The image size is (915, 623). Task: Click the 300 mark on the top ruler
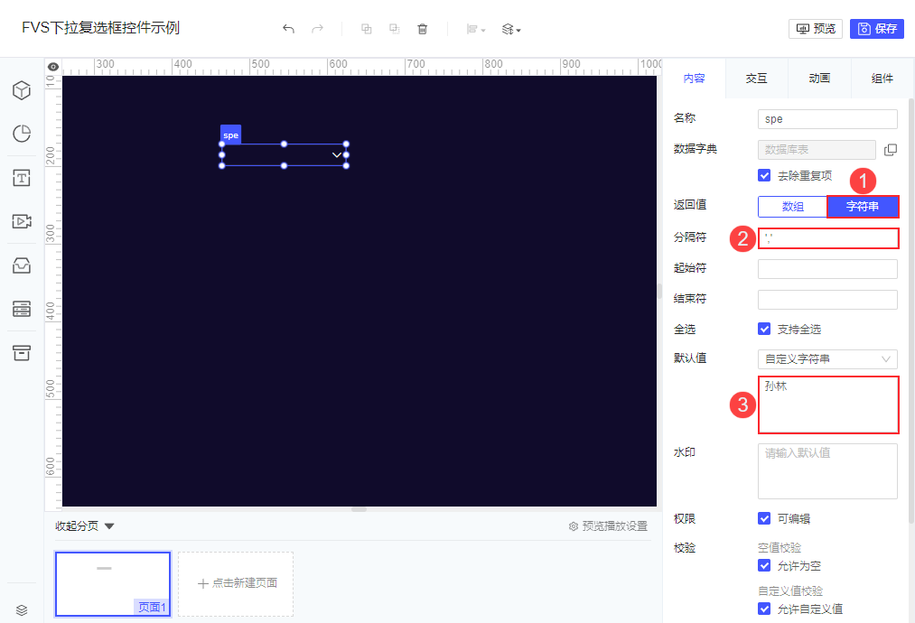pyautogui.click(x=105, y=64)
